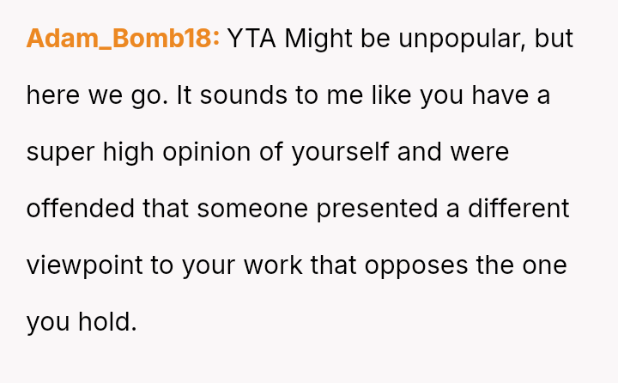Open the Adam_Bomb18 user profile link

coord(124,39)
